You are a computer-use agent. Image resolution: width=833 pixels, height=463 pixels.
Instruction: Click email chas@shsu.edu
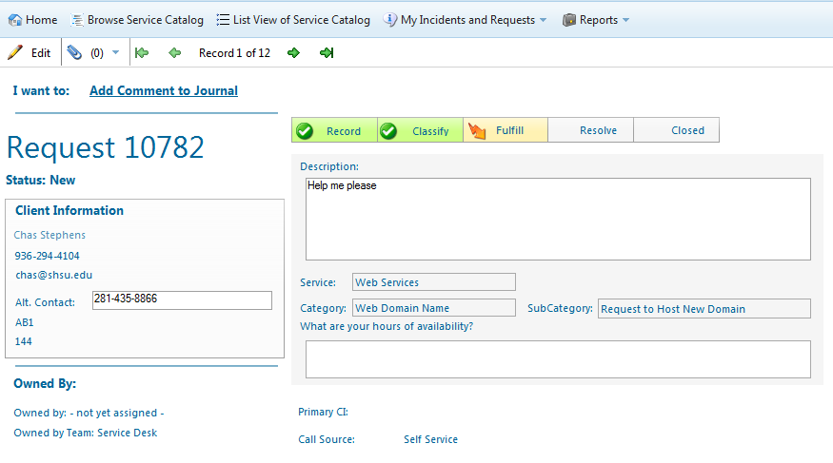53,275
